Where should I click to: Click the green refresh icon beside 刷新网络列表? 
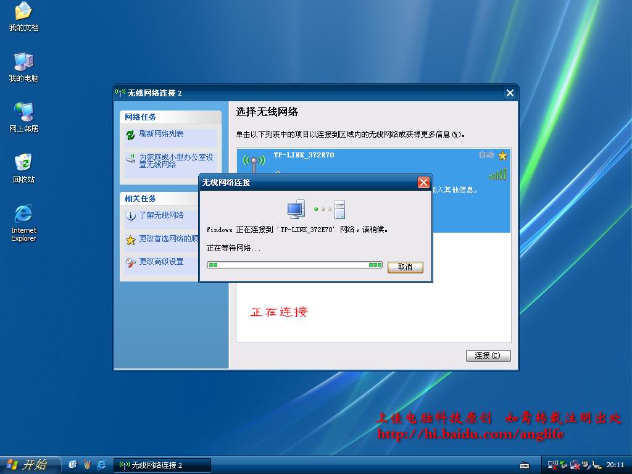pyautogui.click(x=130, y=135)
